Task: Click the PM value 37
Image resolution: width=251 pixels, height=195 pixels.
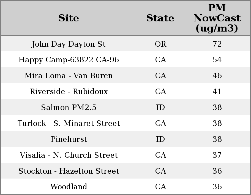Action: click(x=217, y=155)
